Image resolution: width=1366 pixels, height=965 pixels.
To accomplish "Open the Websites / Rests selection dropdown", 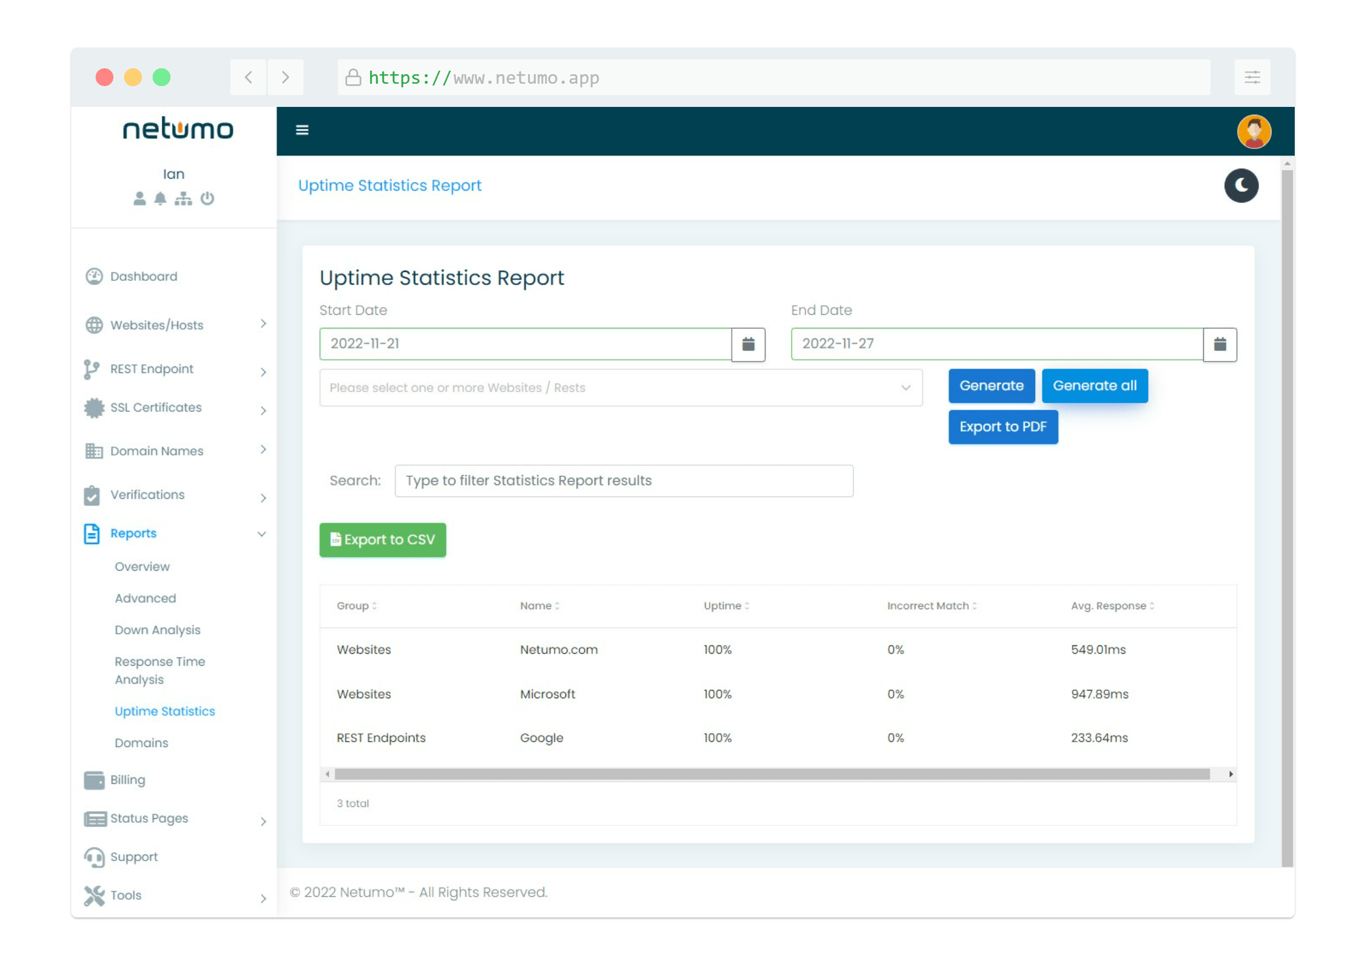I will tap(621, 388).
